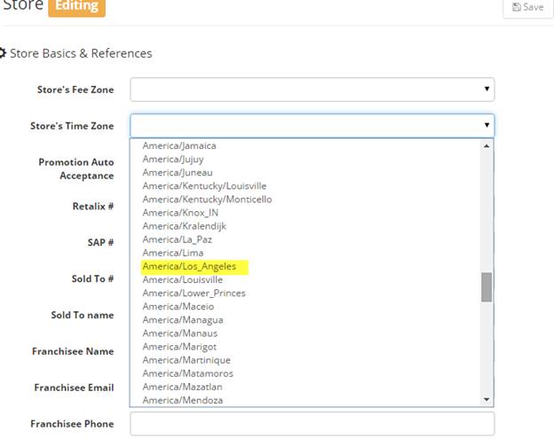
Task: Choose America/Louisville time zone entry
Action: coord(182,279)
